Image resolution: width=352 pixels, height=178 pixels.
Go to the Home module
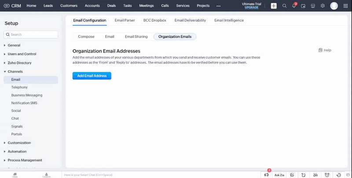31,6
